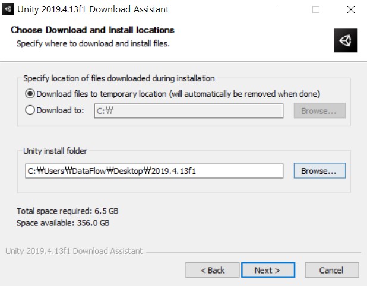
Task: Click the Unity install folder path field
Action: [x=154, y=171]
